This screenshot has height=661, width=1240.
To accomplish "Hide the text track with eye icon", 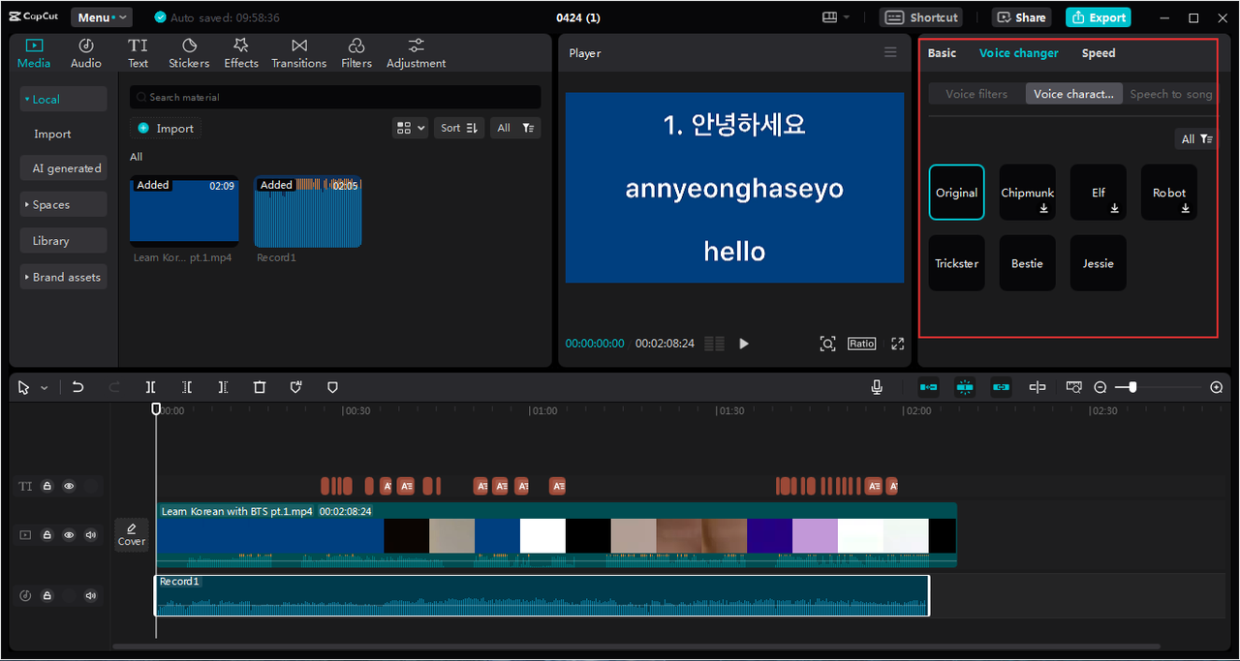I will click(x=69, y=487).
